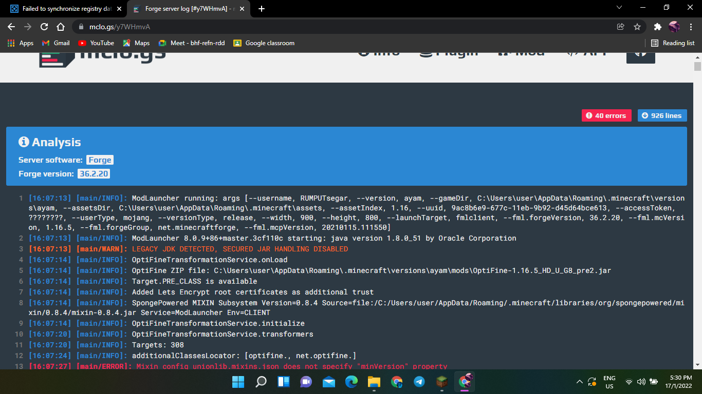Viewport: 702px width, 394px height.
Task: Select log line number 4
Action: tap(21, 260)
